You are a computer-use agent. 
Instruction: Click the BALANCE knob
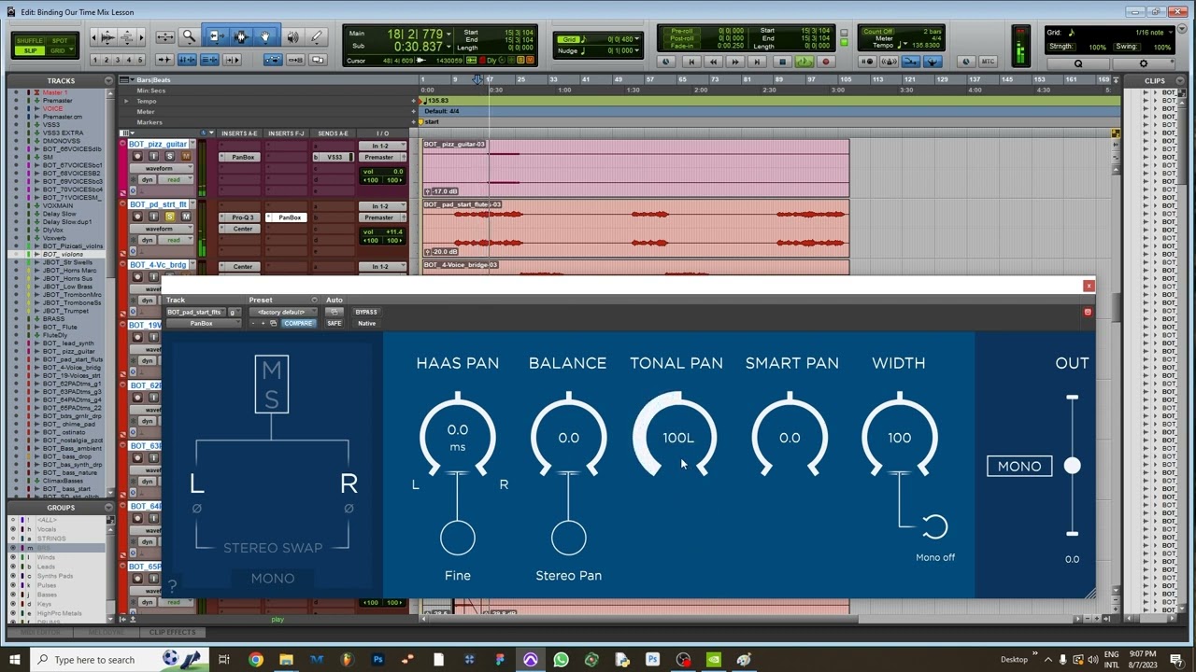click(x=568, y=435)
